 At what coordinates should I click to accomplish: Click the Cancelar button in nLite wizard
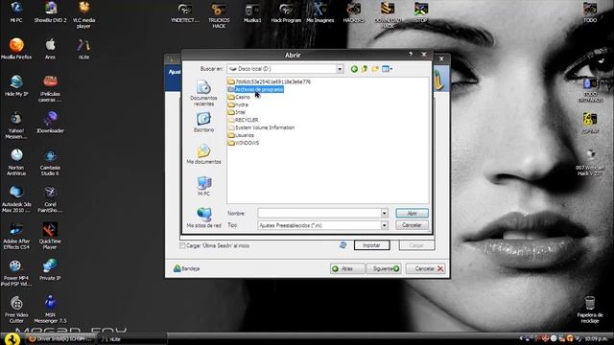click(x=427, y=268)
